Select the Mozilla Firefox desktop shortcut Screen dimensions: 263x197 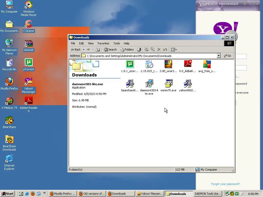pyautogui.click(x=10, y=84)
